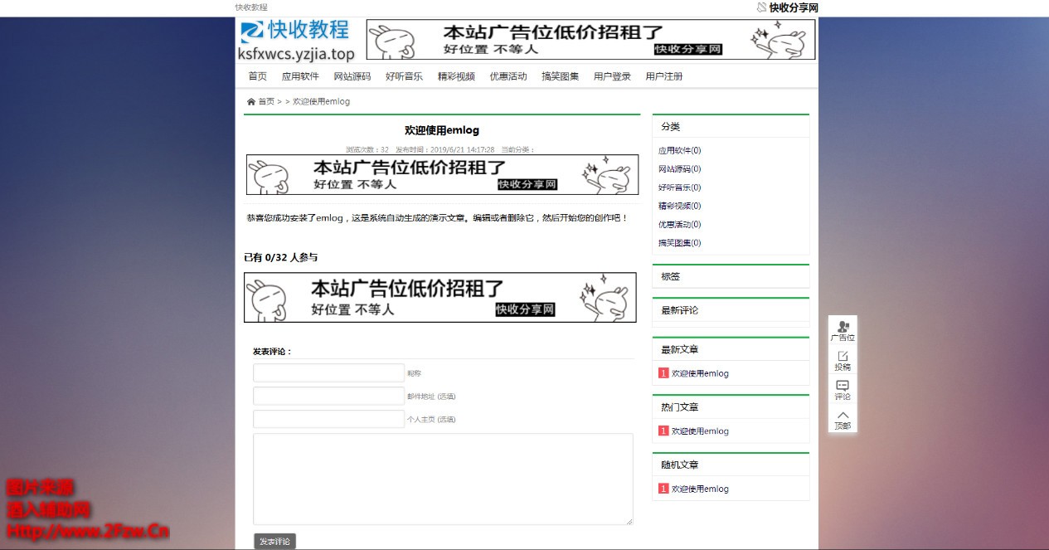Go to 用户注册 registration page
1049x550 pixels.
664,76
